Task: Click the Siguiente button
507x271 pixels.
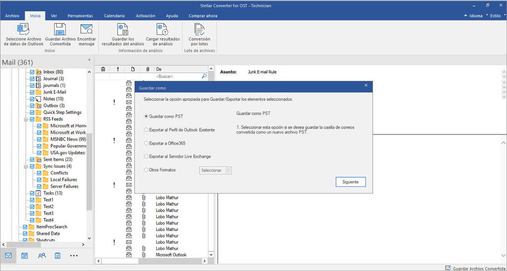Action: point(351,182)
